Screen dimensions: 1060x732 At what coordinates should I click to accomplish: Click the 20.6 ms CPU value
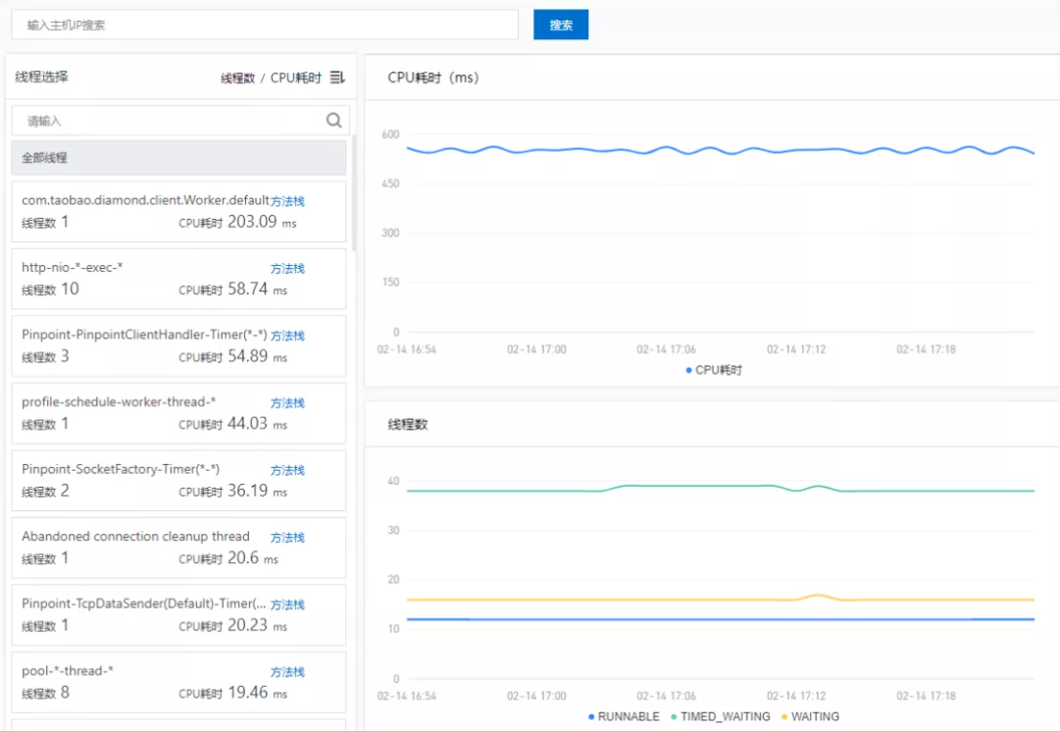[253, 558]
